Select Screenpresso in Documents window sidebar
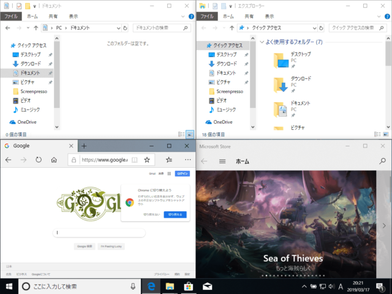The height and width of the screenshot is (294, 392). coord(30,91)
